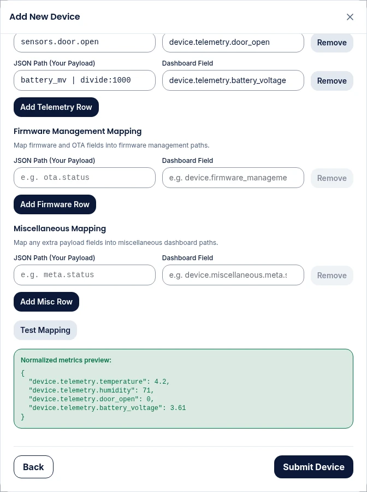The image size is (367, 492).
Task: Edit the device.telemetry.battery_voltage dashboard field
Action: (233, 80)
